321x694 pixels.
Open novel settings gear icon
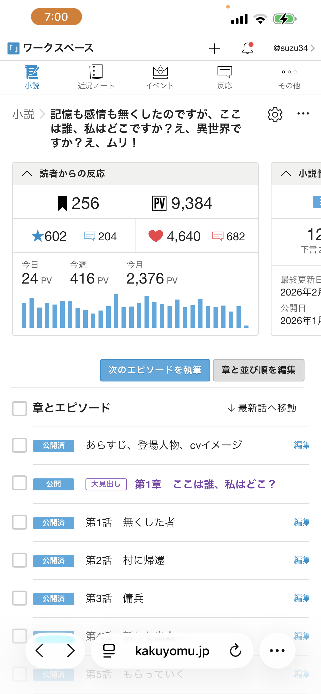click(x=275, y=114)
